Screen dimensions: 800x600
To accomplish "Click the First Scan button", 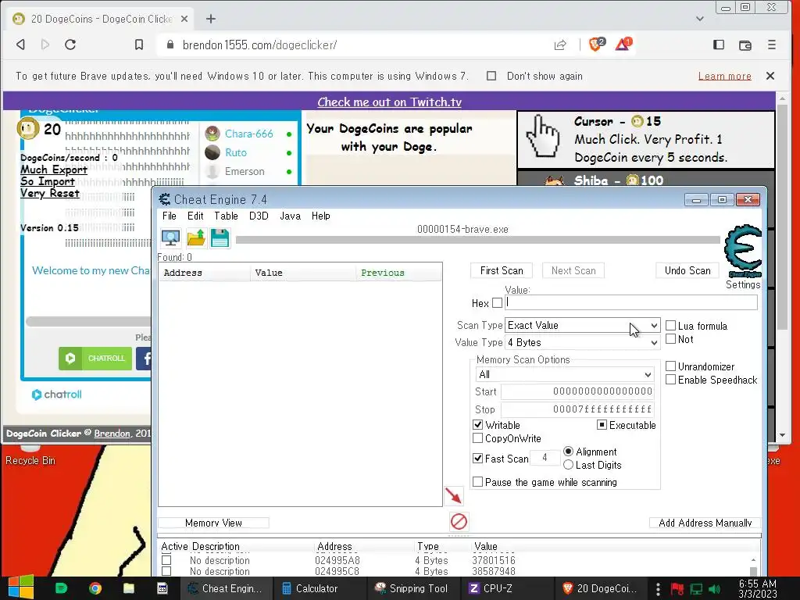I will [502, 270].
